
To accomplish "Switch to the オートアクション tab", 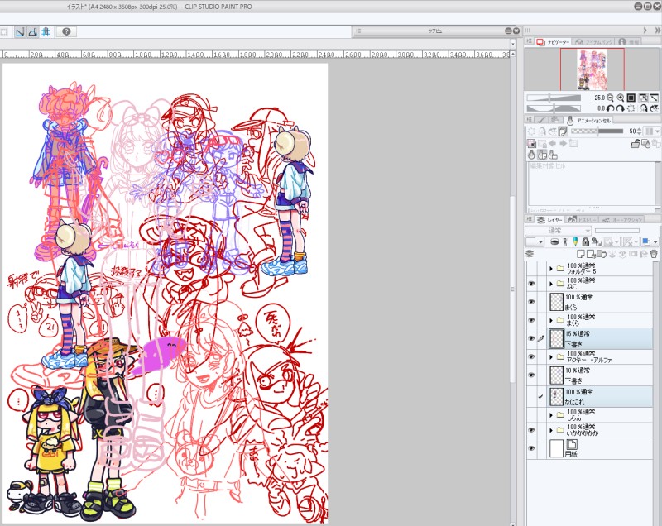I will tap(622, 220).
